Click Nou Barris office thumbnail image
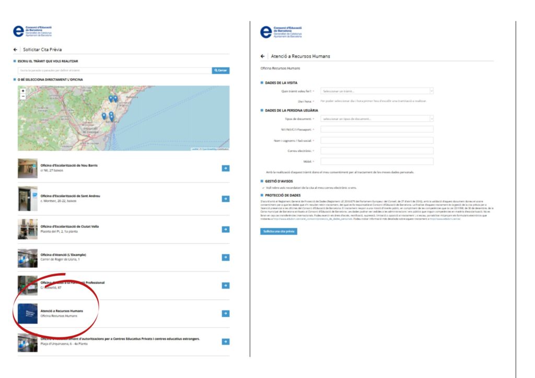Screen dimensions: 535x378 pyautogui.click(x=28, y=169)
